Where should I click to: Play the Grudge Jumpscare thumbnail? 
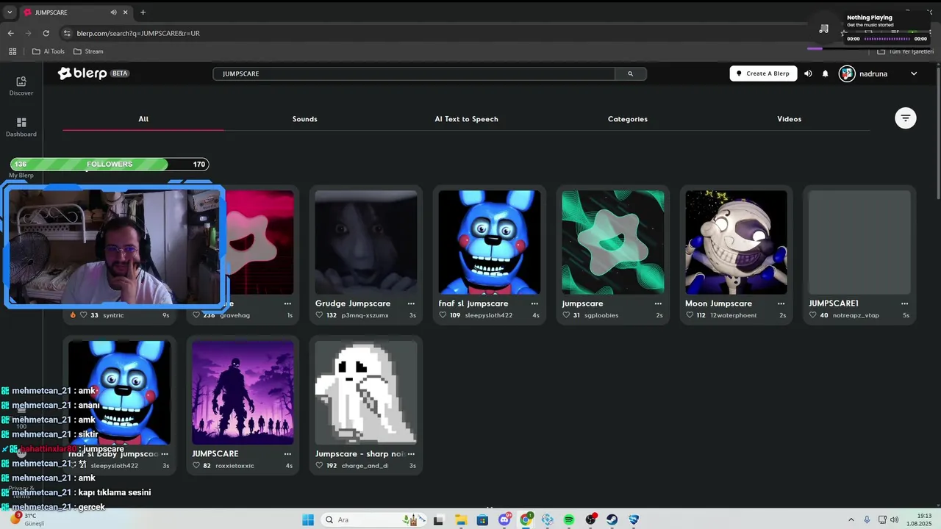pyautogui.click(x=365, y=242)
